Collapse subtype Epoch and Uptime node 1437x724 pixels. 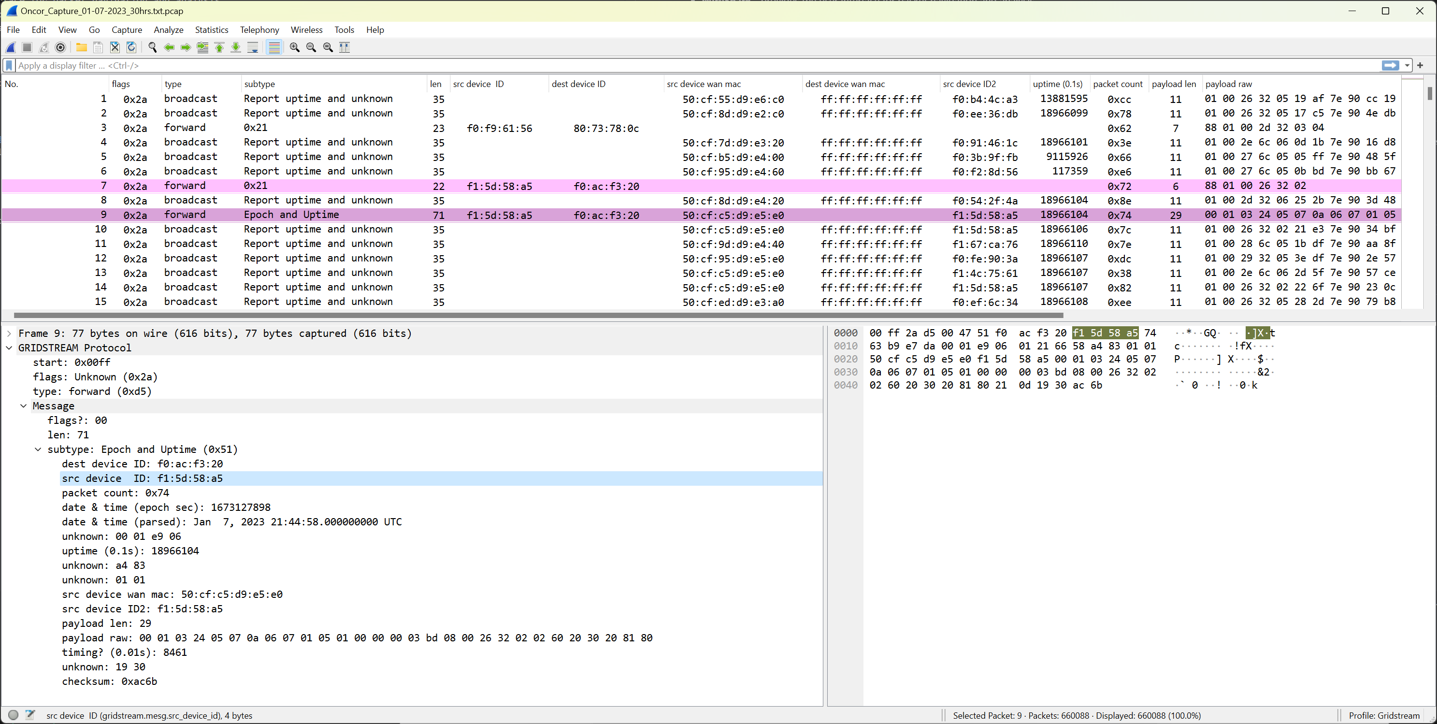click(x=38, y=449)
